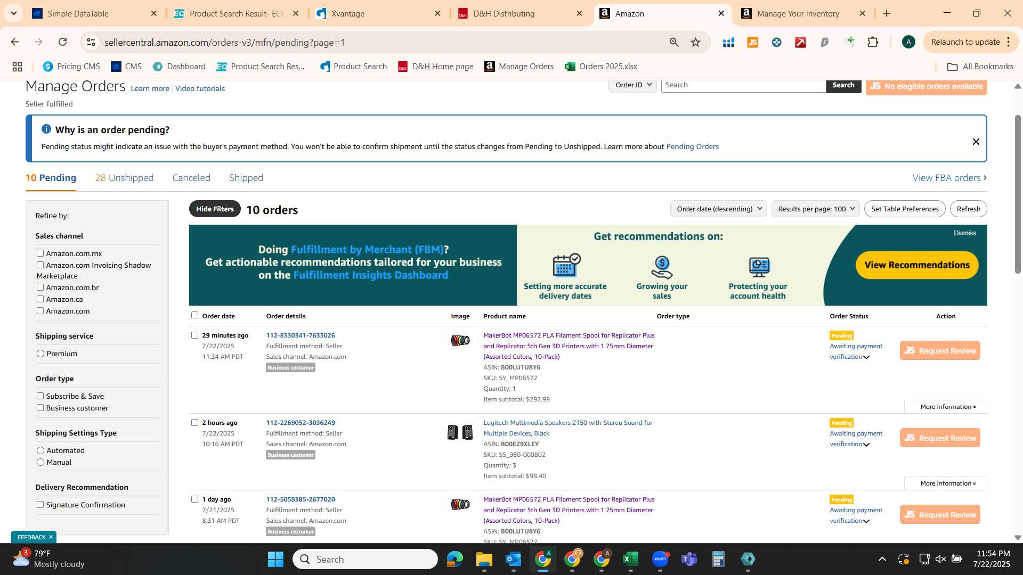
Task: Open the MakerBot filament thumbnail of first order
Action: [460, 341]
